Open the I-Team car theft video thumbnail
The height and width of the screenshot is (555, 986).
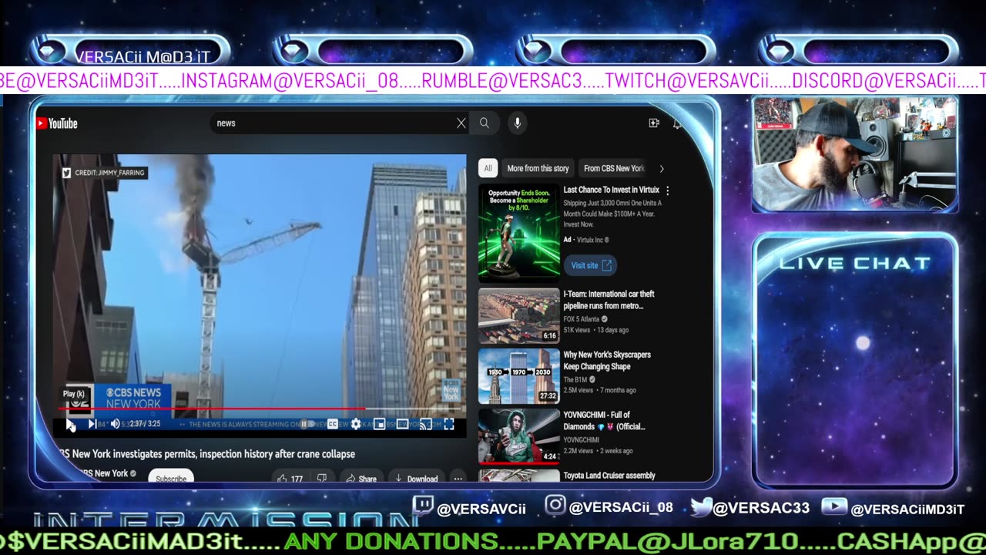519,315
